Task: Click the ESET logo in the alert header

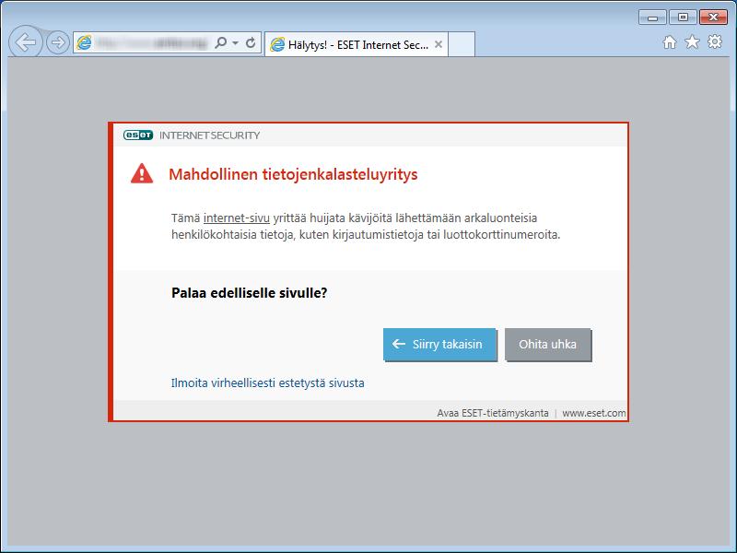Action: tap(138, 135)
